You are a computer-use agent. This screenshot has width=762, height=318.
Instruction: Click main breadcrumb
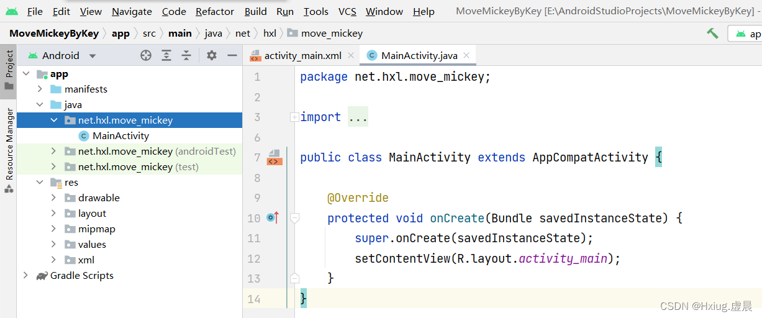point(180,33)
